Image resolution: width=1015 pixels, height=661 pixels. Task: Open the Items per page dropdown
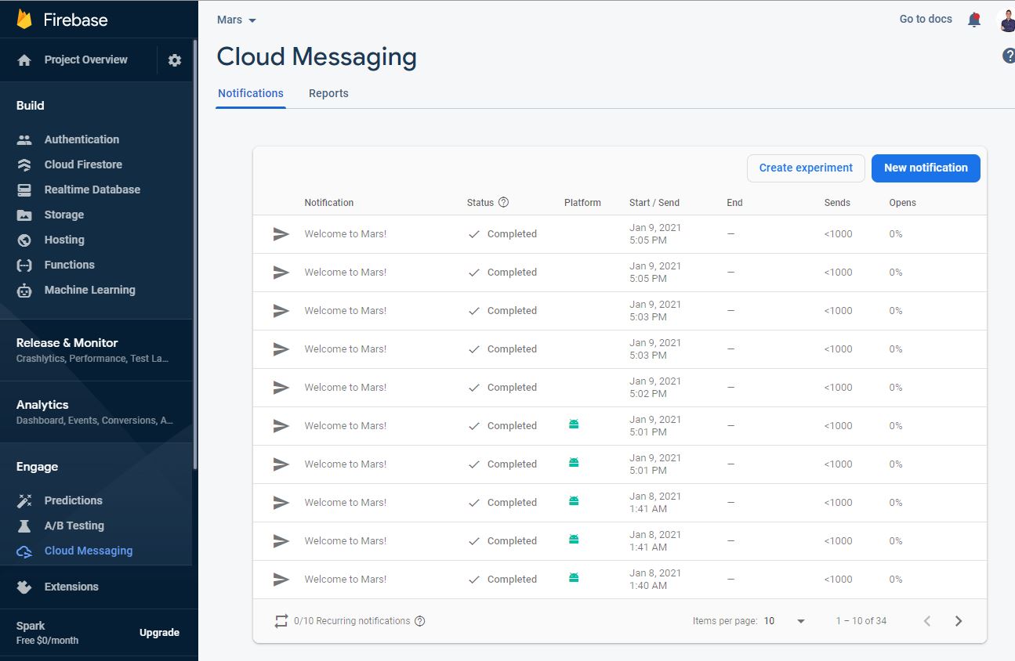(x=785, y=621)
